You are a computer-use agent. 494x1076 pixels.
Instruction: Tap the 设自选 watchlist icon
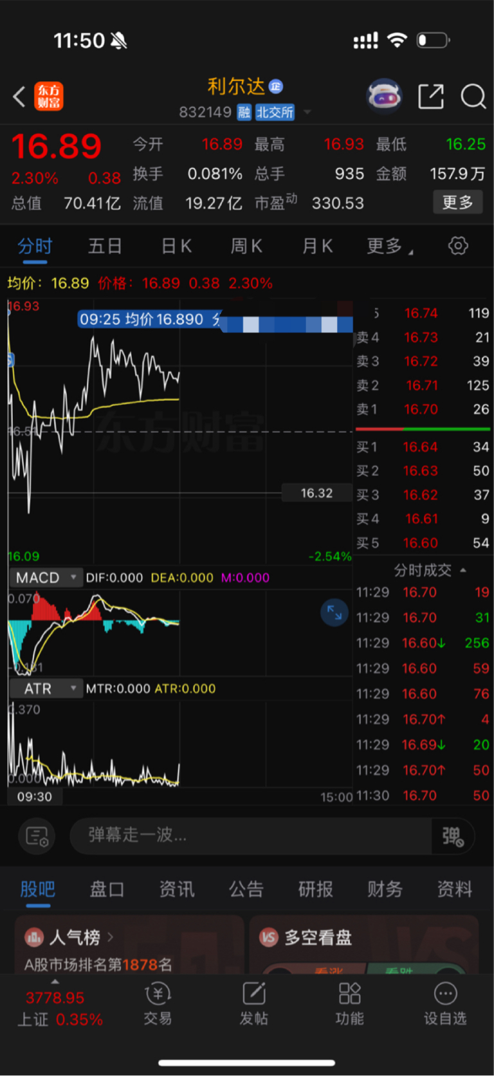coord(445,1005)
